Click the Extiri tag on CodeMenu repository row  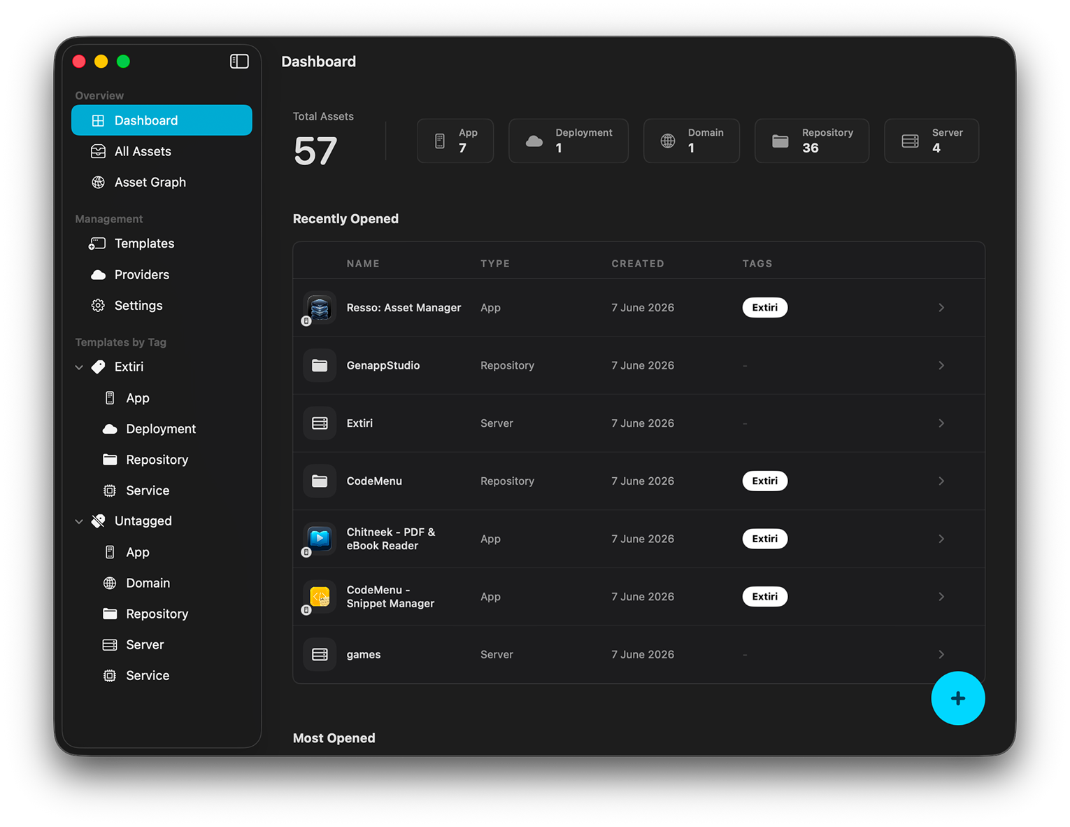[x=765, y=481]
